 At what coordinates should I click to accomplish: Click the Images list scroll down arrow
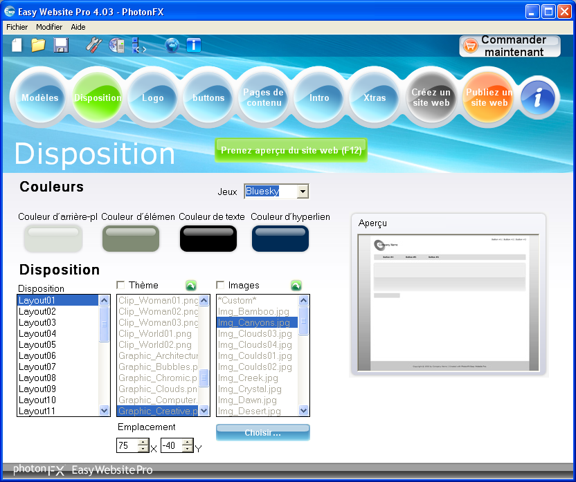[x=303, y=411]
